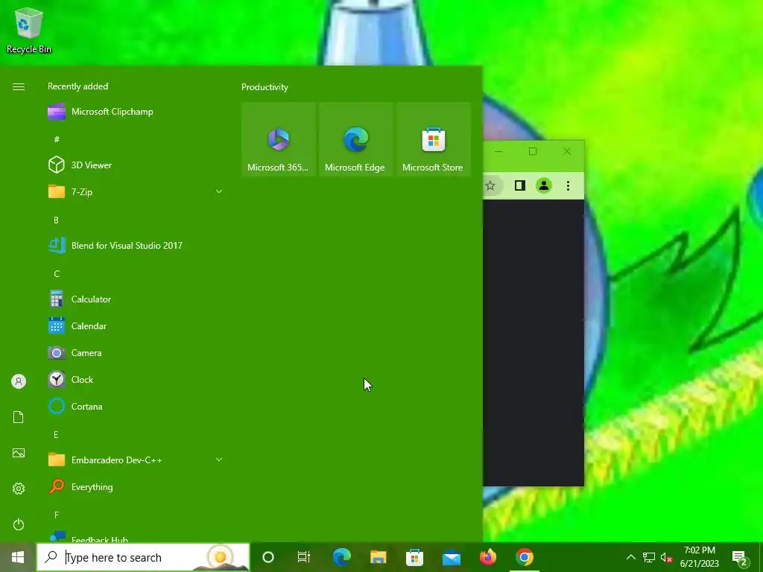Open Chrome three-dot menu
Screen dimensions: 763x572
tap(568, 185)
